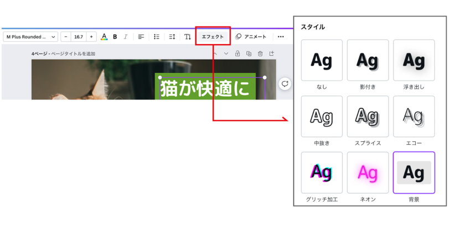Move the page down with chevron arrow
The height and width of the screenshot is (227, 465).
[226, 54]
